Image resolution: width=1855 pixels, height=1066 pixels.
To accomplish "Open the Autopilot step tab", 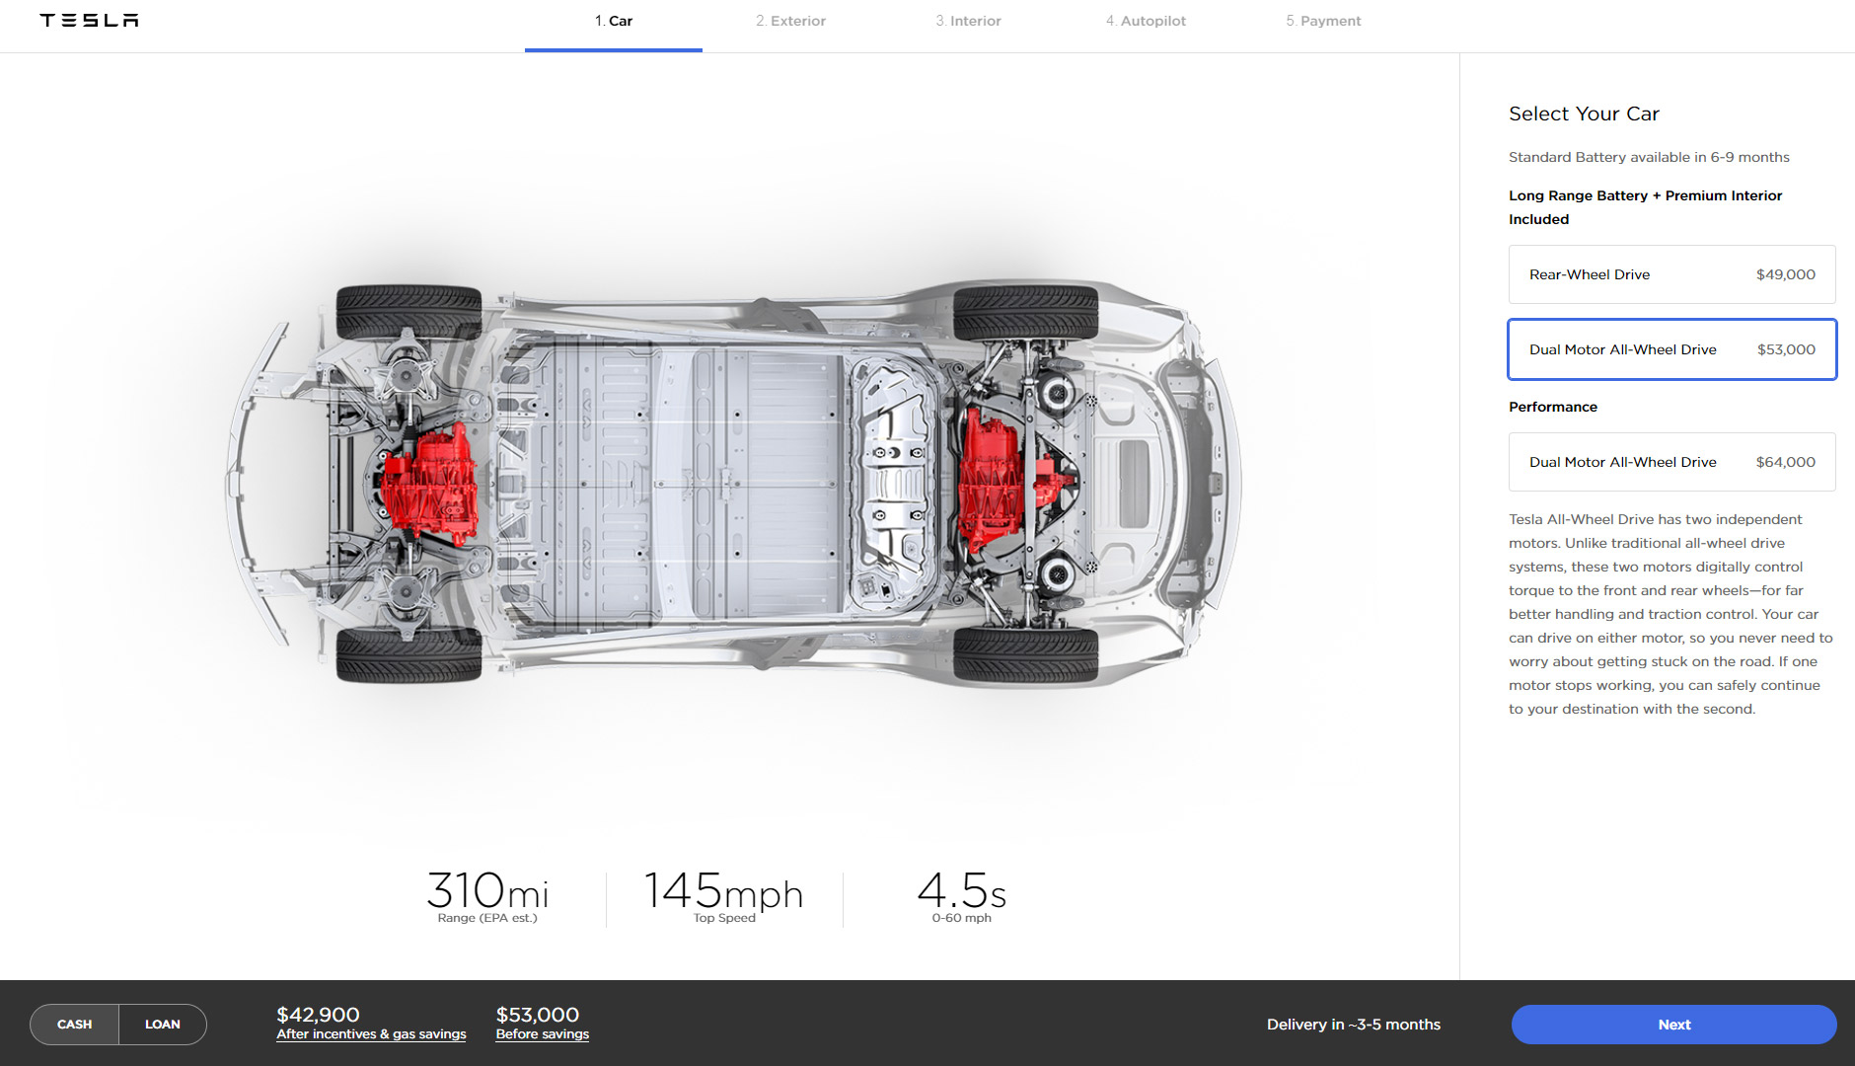I will click(x=1146, y=21).
